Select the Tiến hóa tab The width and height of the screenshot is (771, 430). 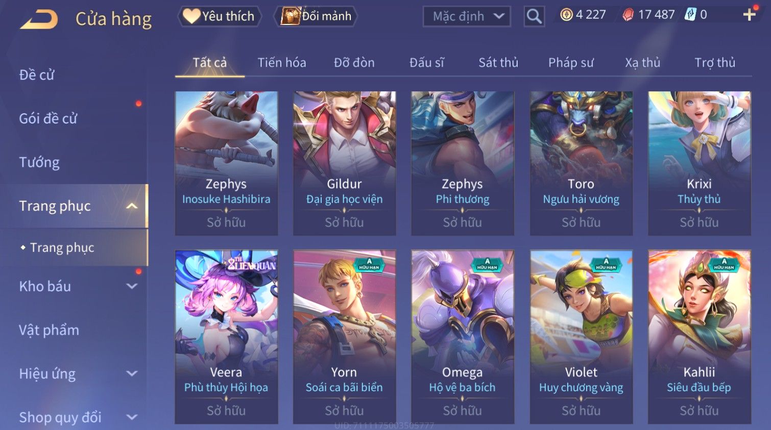282,63
